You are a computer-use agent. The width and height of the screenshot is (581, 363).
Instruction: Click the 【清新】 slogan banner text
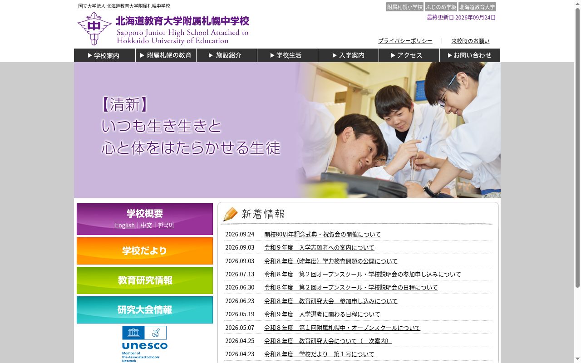tap(191, 126)
